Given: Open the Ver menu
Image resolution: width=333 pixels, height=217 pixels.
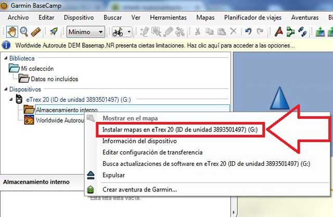Looking at the screenshot, I should (x=136, y=17).
